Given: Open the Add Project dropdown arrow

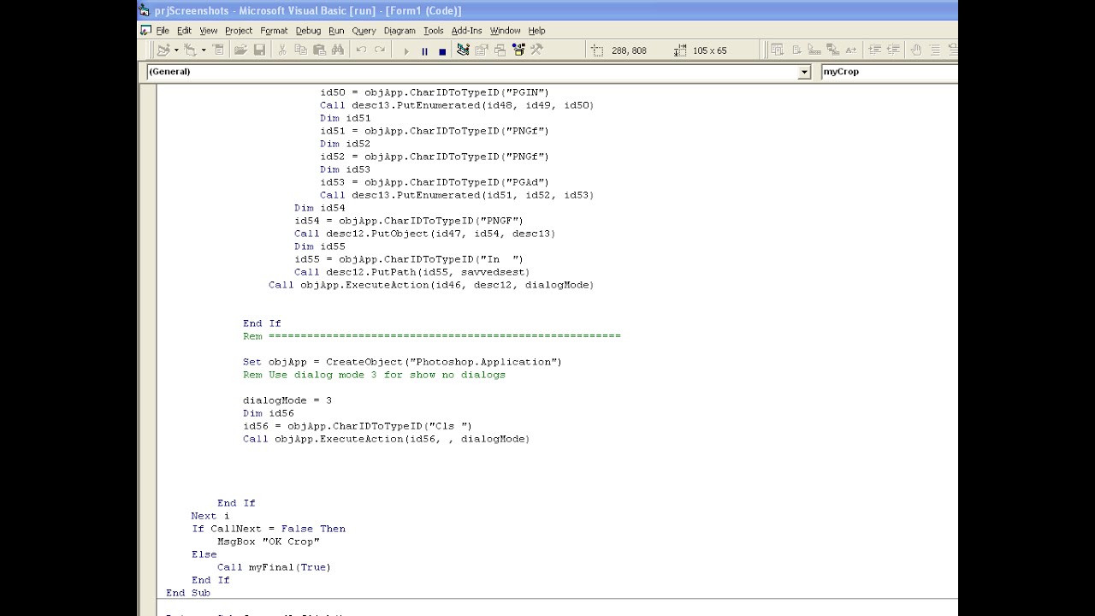Looking at the screenshot, I should click(176, 50).
